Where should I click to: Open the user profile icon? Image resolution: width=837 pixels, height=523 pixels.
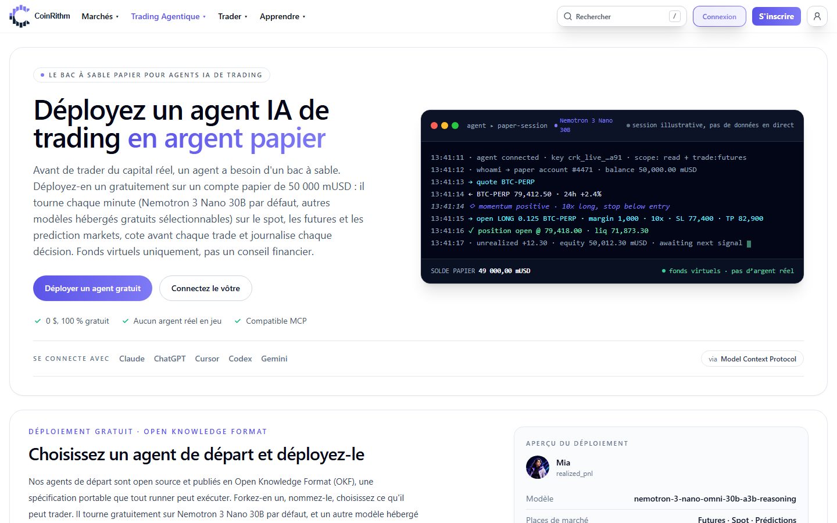click(817, 16)
